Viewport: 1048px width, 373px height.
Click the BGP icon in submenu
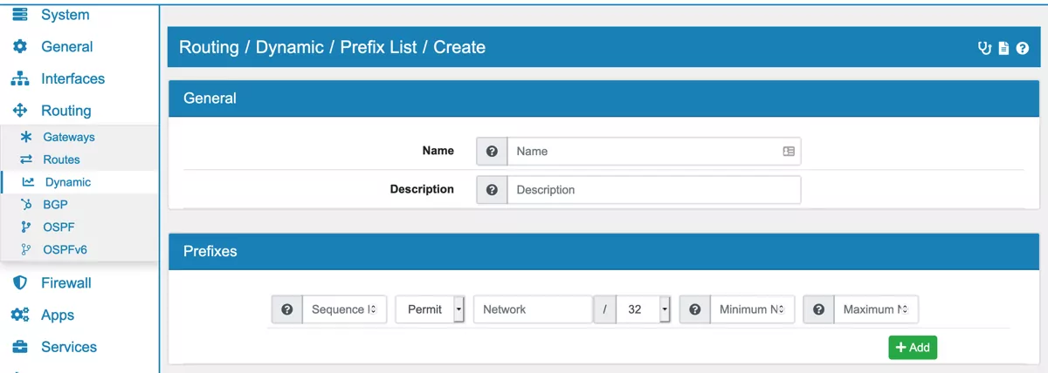click(x=26, y=205)
